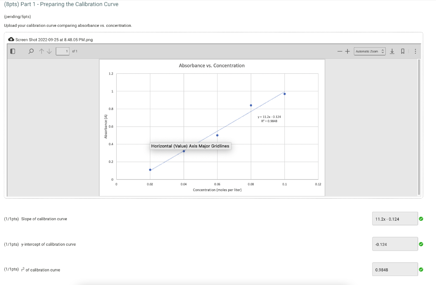Click the green checkmark beside slope answer
The image size is (436, 285).
click(x=421, y=219)
